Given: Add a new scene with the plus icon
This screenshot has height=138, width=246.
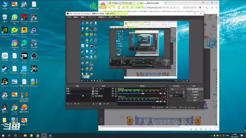Looking at the screenshot, I should tap(68, 104).
